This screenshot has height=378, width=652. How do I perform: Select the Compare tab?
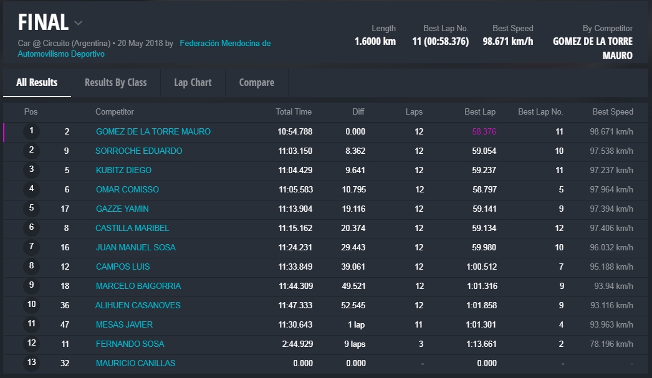(256, 82)
